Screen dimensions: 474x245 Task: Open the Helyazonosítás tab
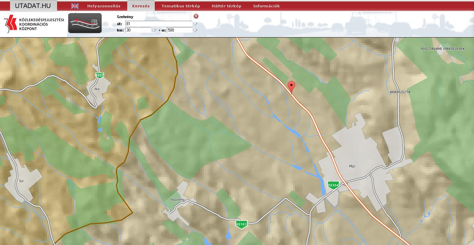pyautogui.click(x=104, y=6)
